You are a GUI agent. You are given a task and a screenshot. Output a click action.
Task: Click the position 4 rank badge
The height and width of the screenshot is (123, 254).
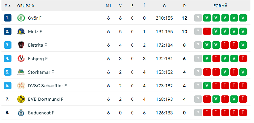(8, 59)
